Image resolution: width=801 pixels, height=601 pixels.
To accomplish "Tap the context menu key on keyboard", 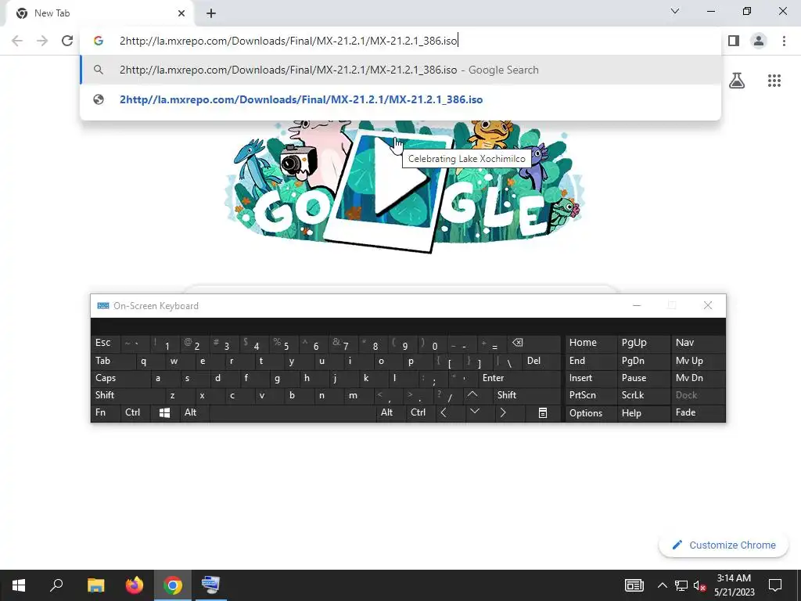I will [x=543, y=413].
